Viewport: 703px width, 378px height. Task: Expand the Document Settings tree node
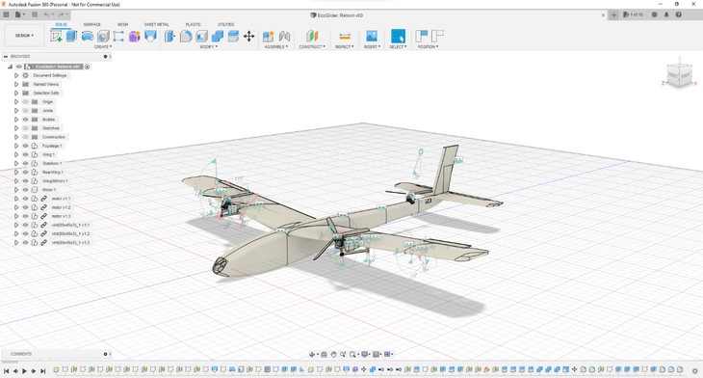[16, 75]
